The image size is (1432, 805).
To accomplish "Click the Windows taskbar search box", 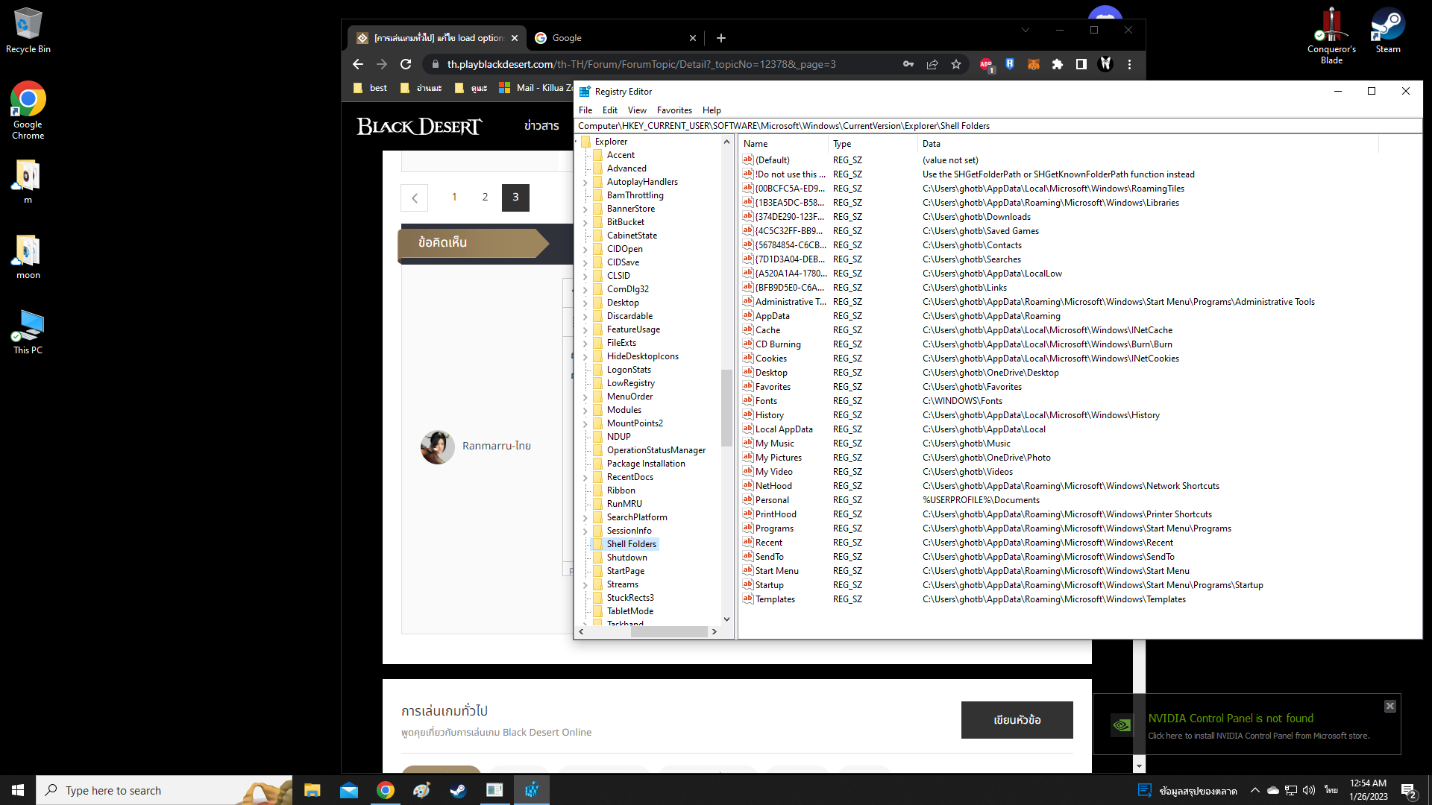I will [164, 790].
